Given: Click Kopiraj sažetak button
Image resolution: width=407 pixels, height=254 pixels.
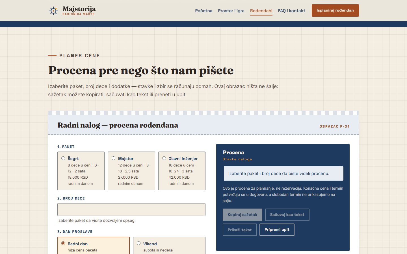Looking at the screenshot, I should [243, 215].
